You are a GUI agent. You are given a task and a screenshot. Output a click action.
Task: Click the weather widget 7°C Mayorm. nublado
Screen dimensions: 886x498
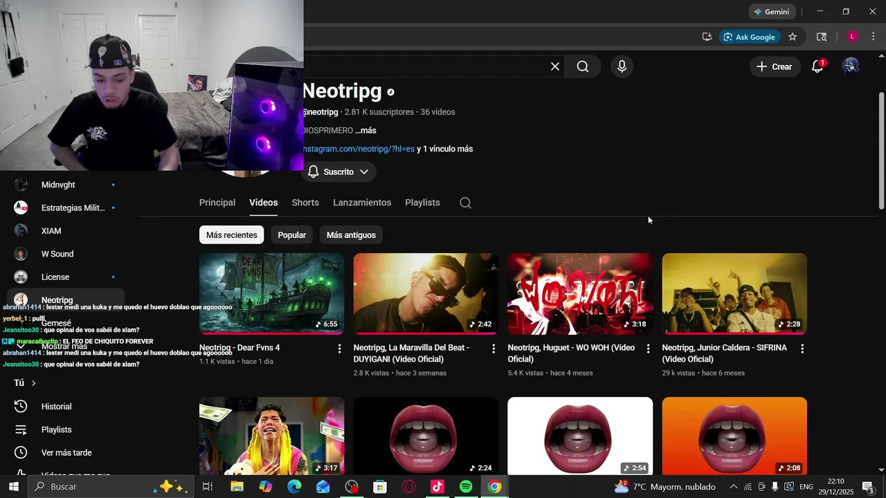(664, 487)
